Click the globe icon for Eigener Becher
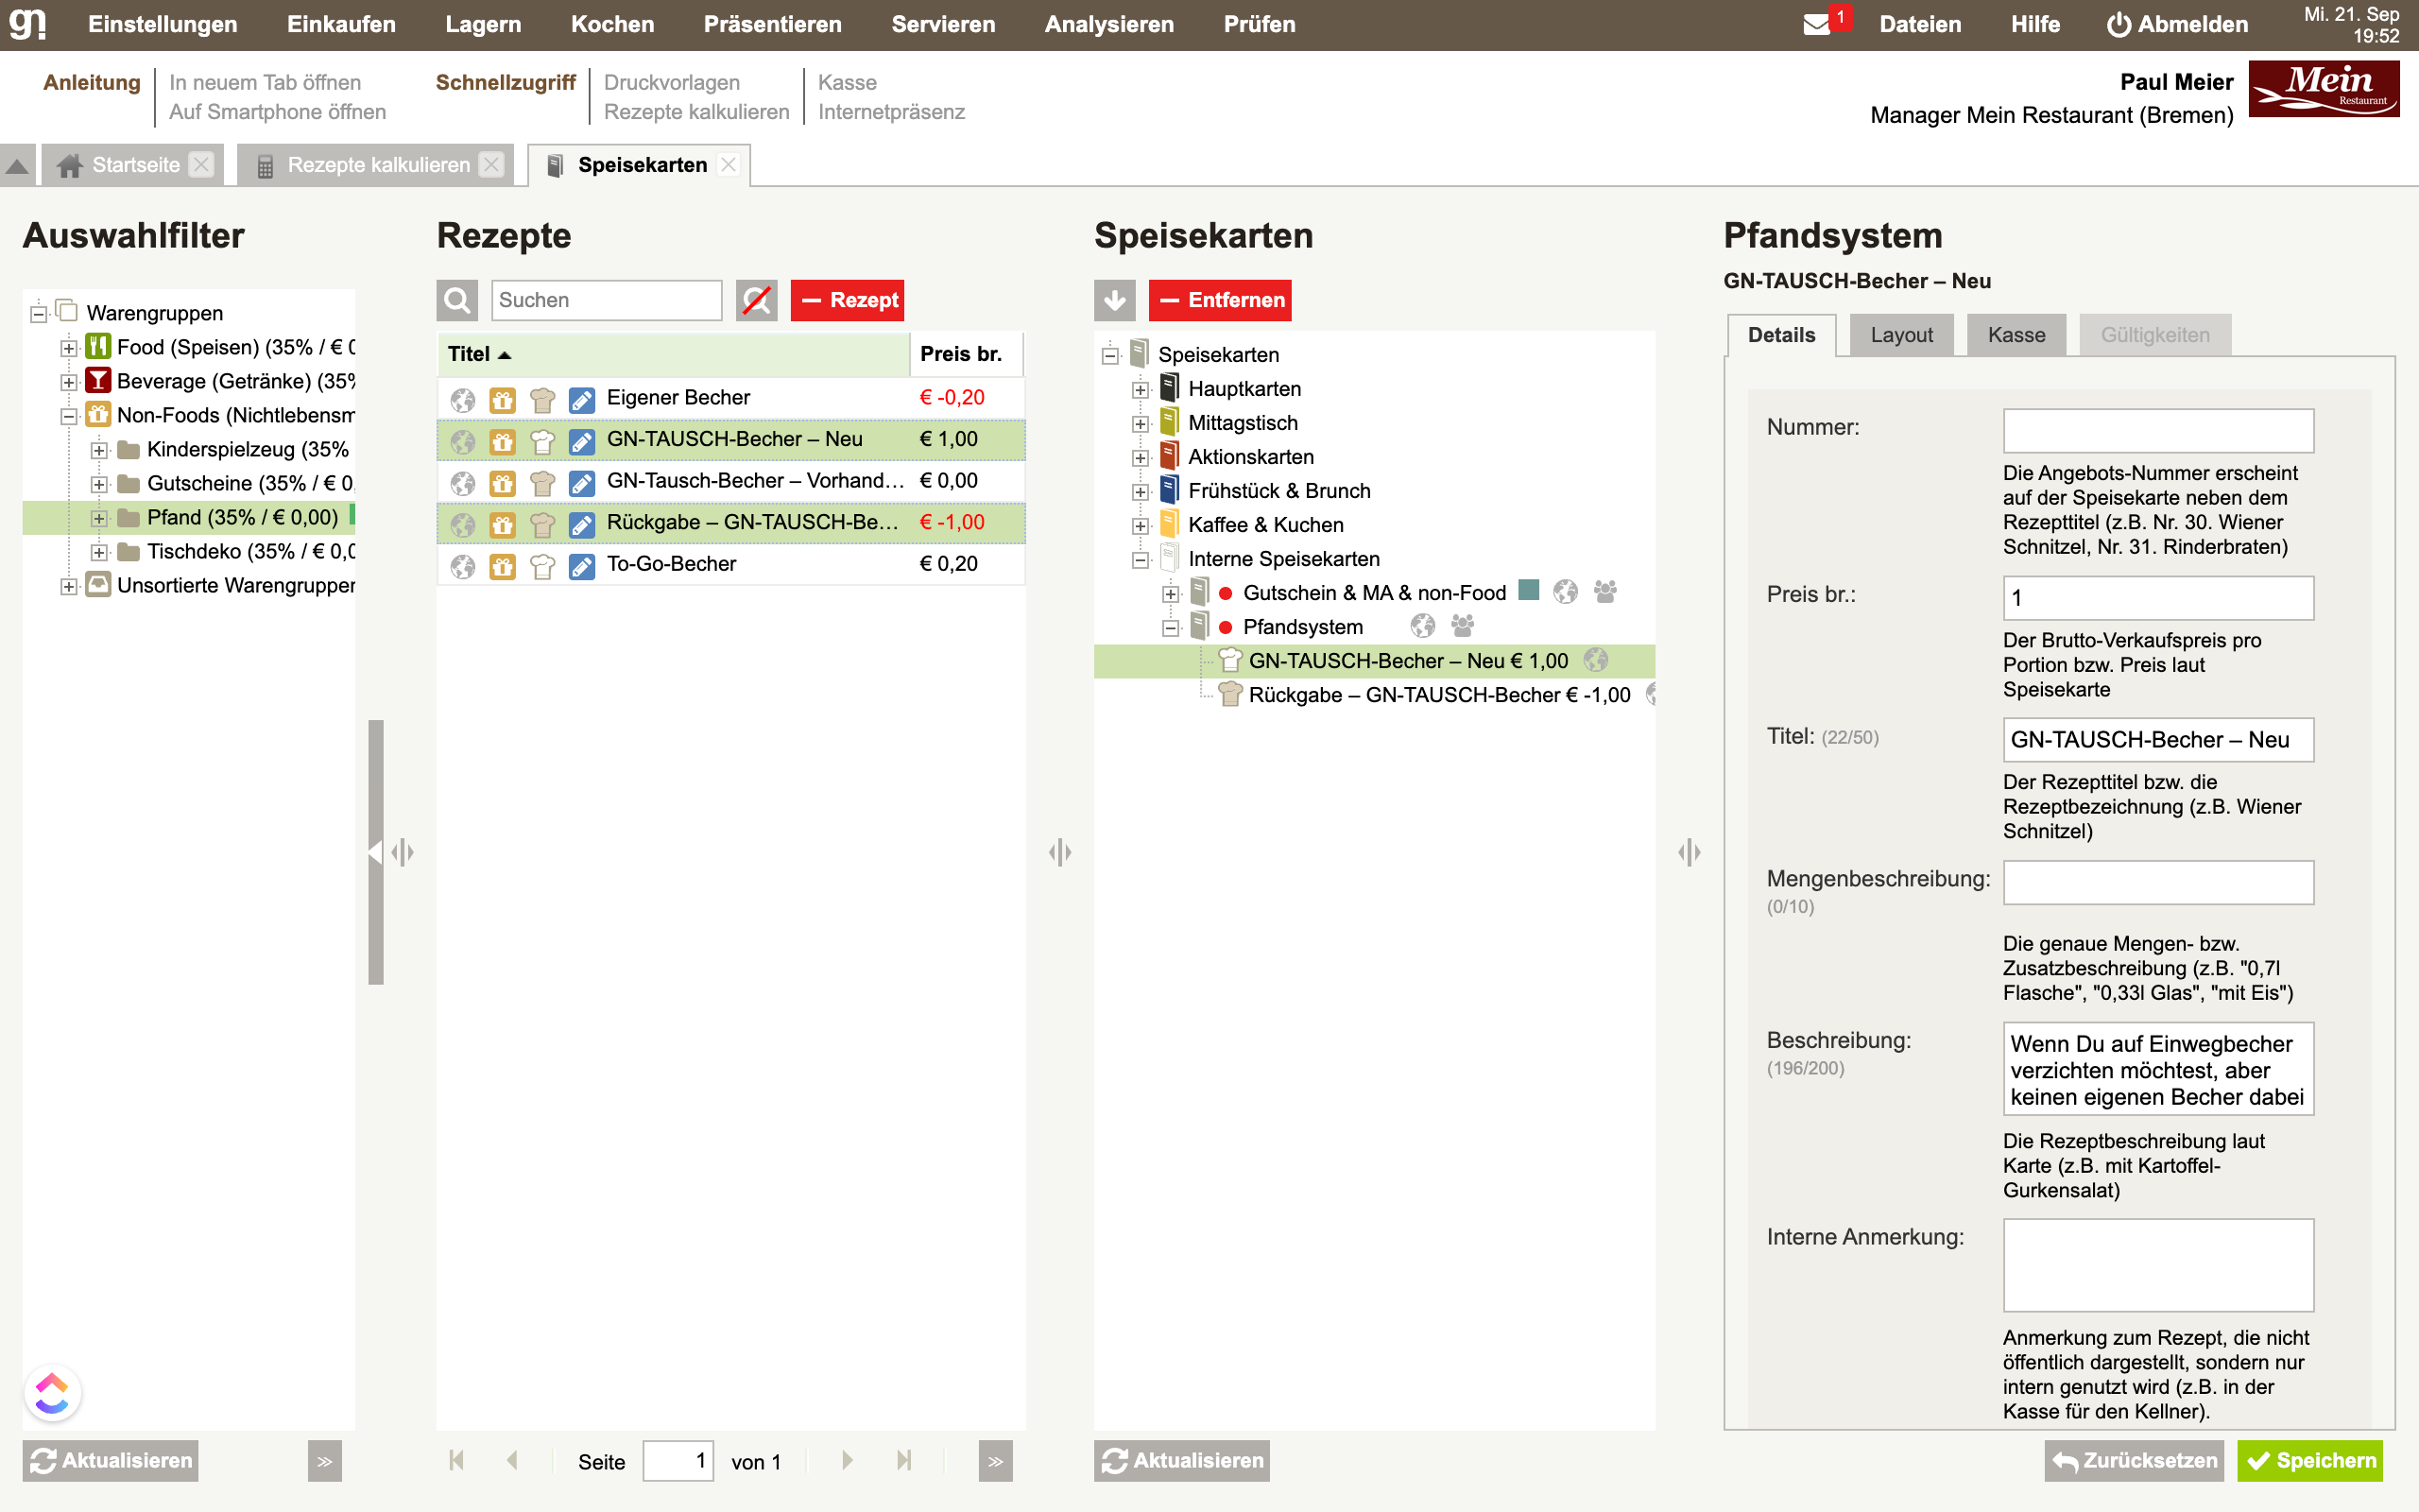 point(463,398)
